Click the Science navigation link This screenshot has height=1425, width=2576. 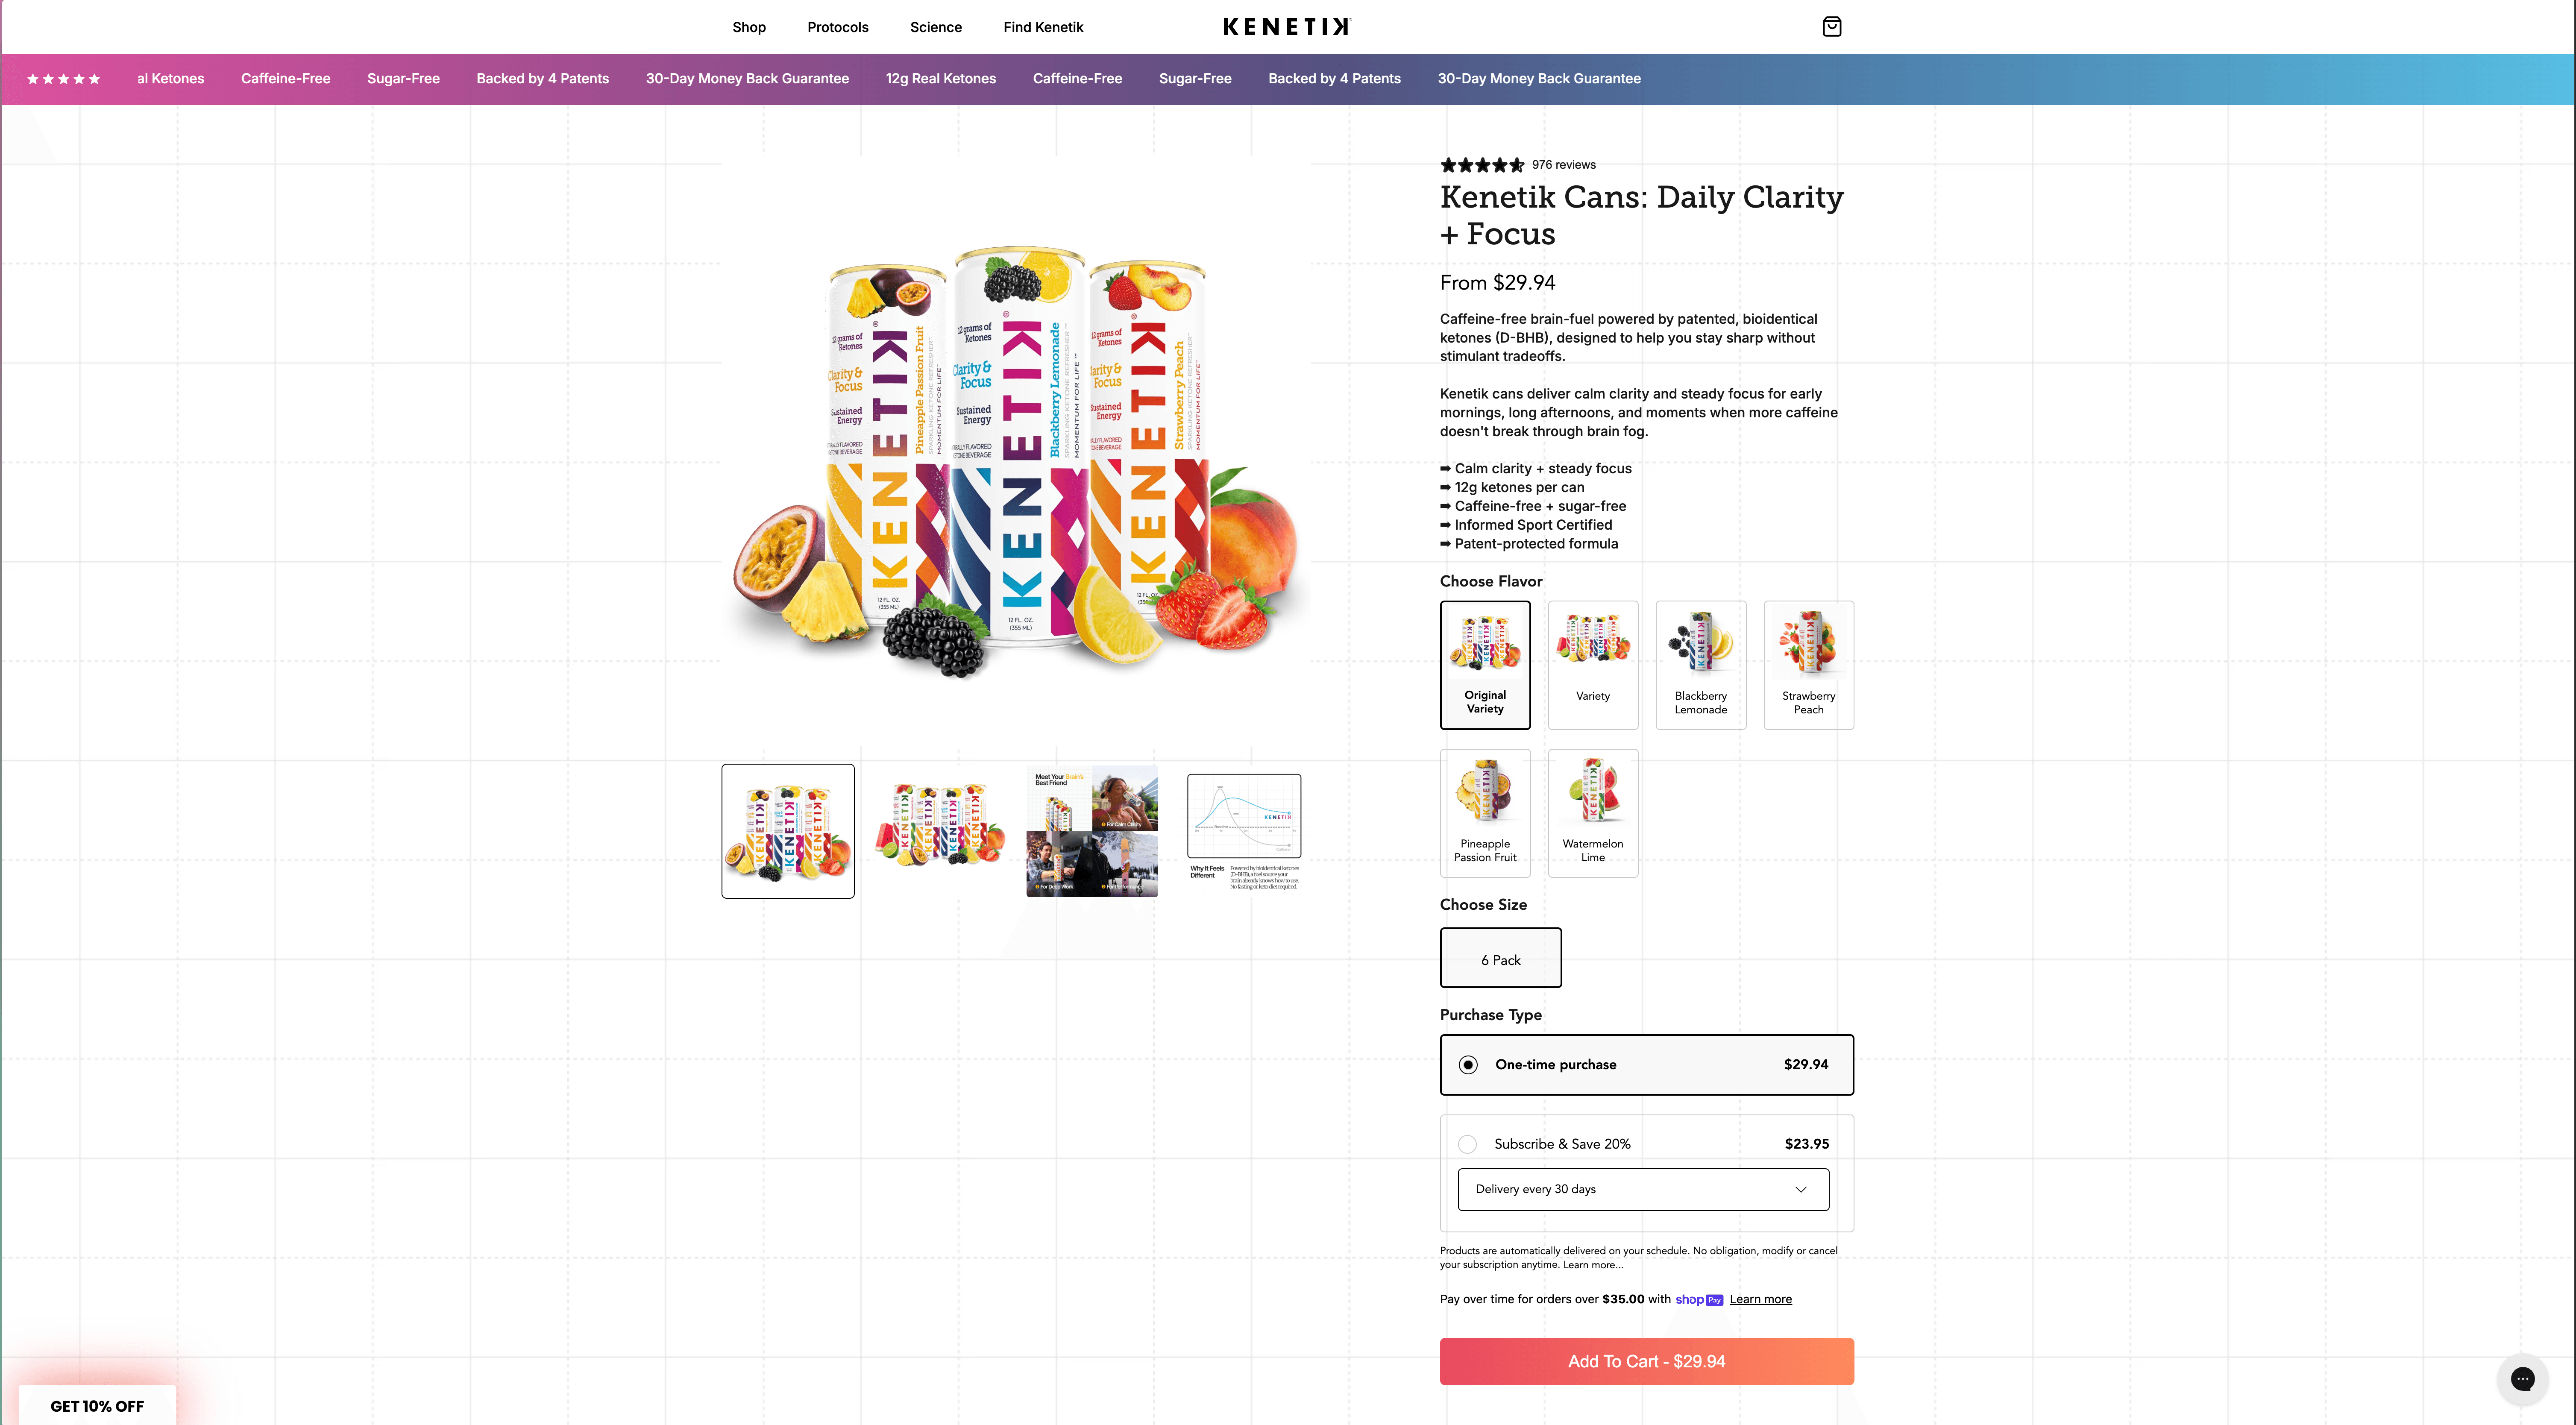coord(935,27)
